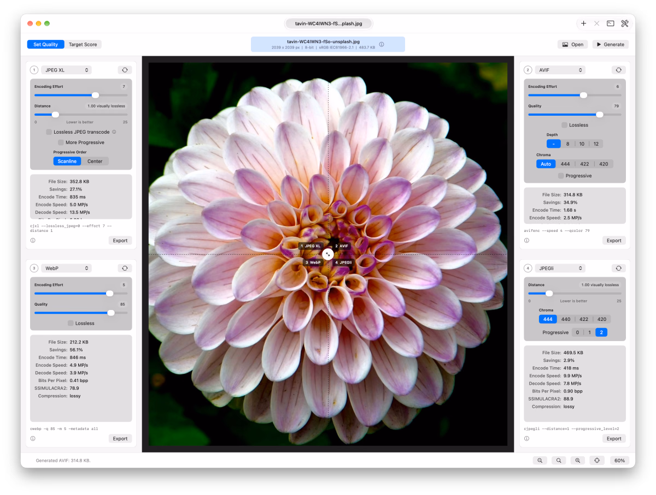Open the terminal console icon in title bar

611,23
